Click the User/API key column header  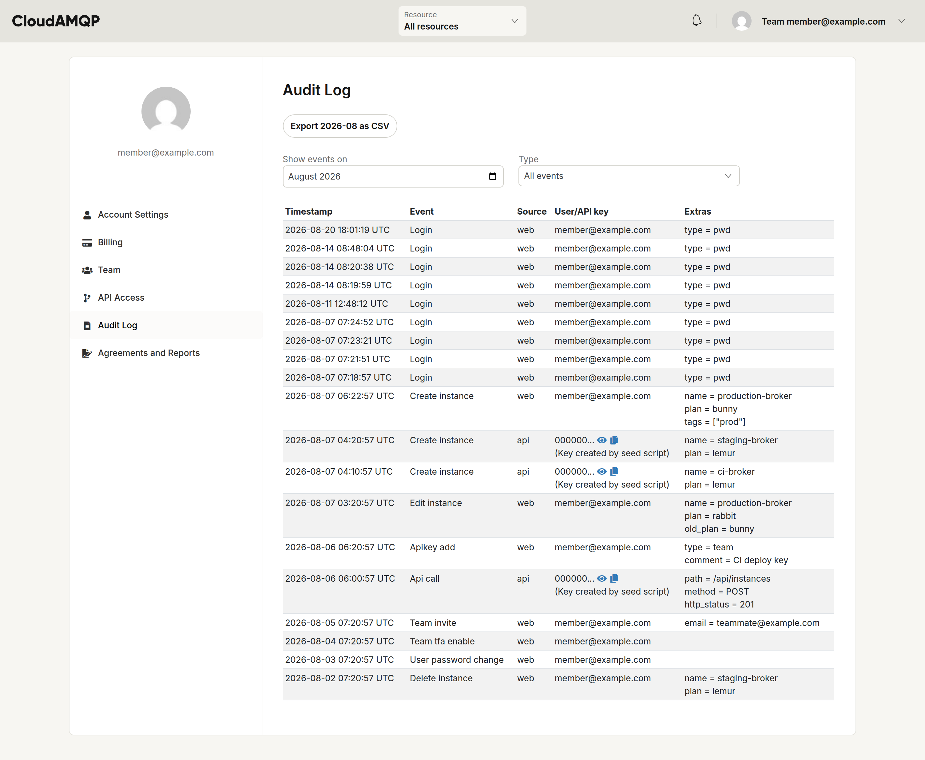[581, 212]
